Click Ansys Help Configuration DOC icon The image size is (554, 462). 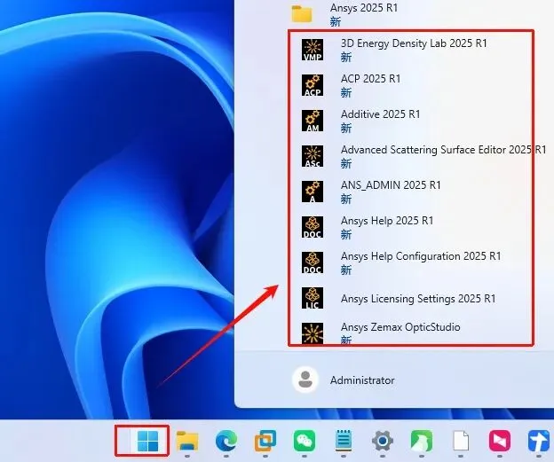[x=313, y=262]
